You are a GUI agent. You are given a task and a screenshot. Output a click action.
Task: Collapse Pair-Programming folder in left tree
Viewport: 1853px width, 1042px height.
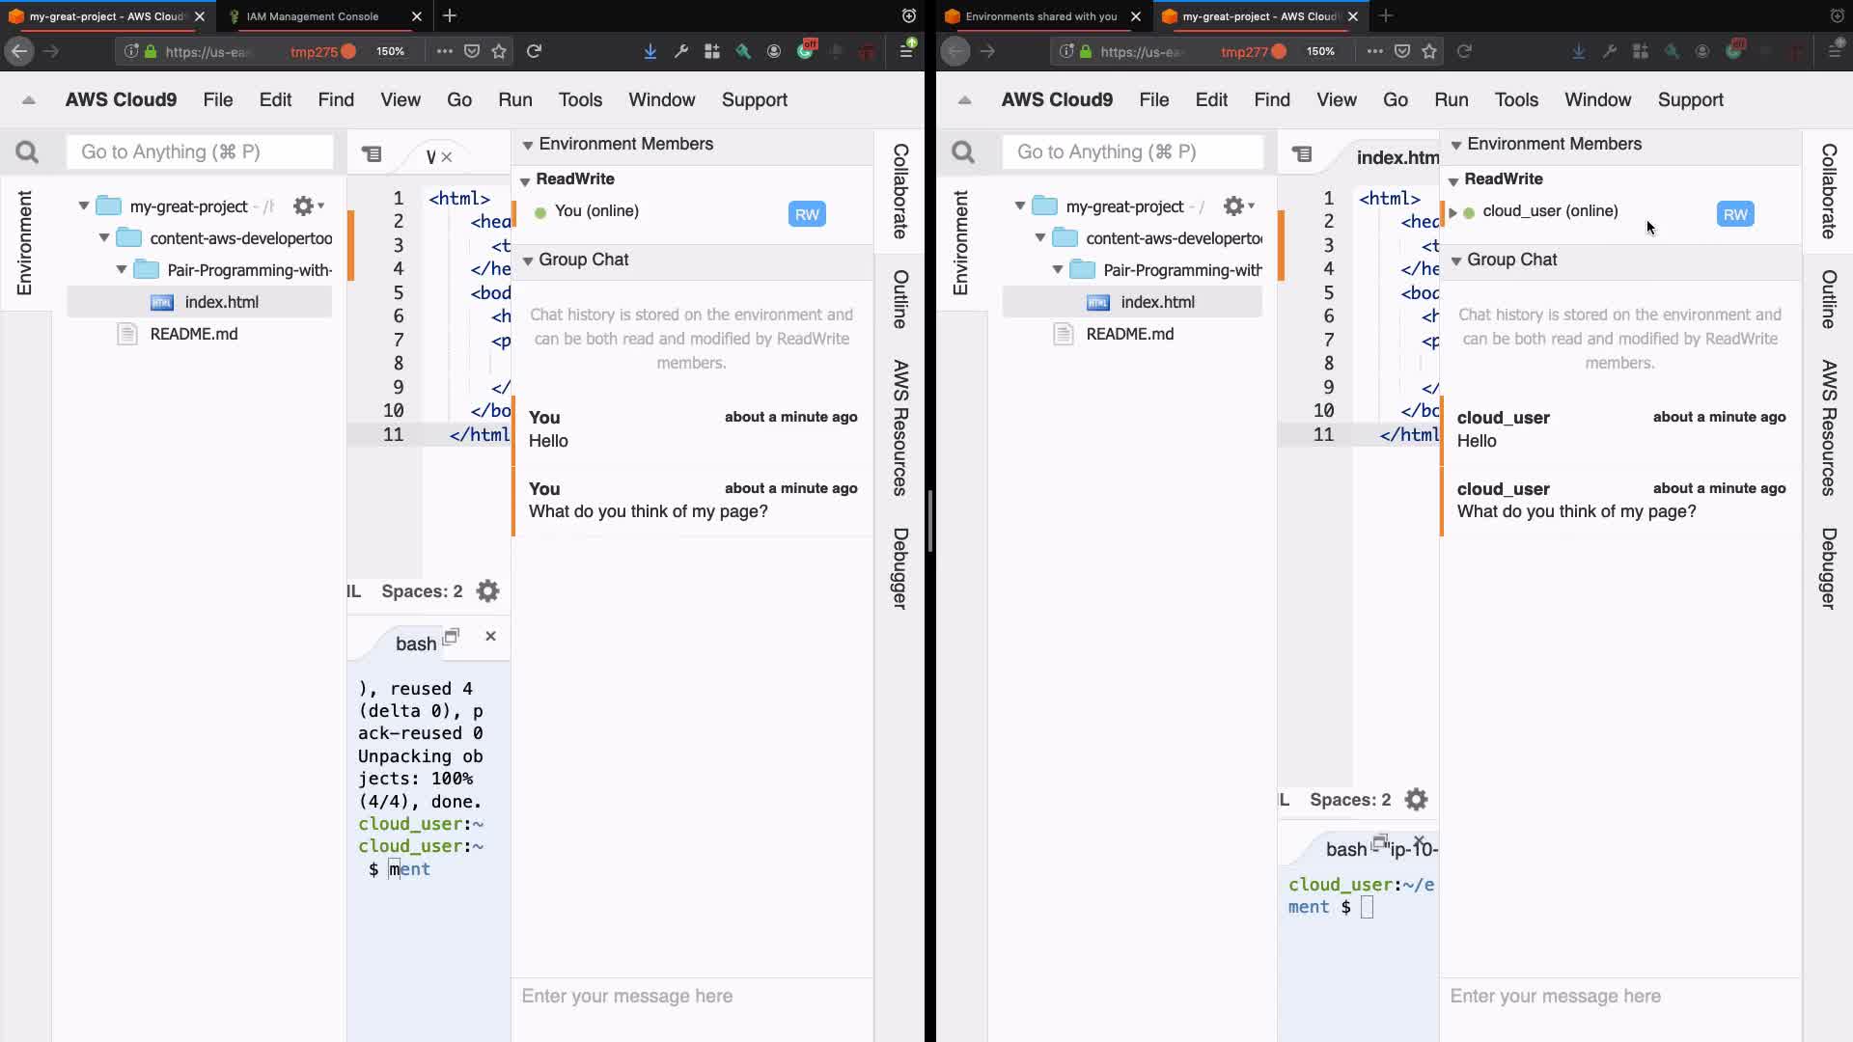tap(122, 270)
